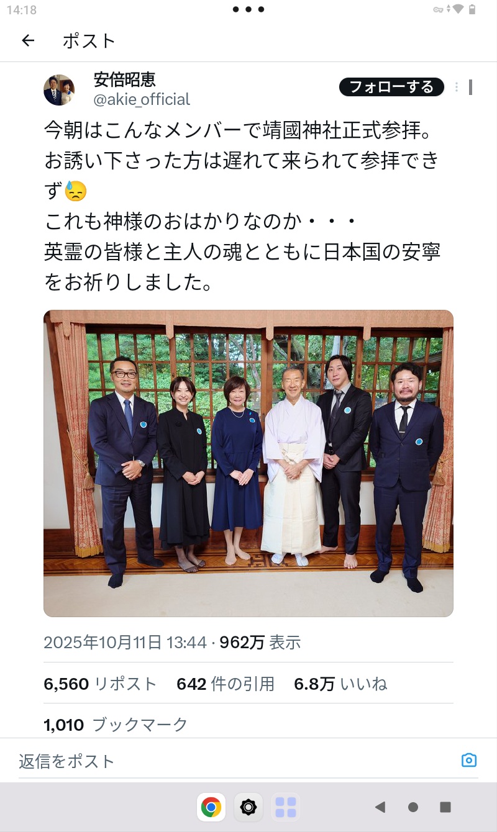Click the フォローする follow button
The image size is (497, 832).
[391, 87]
